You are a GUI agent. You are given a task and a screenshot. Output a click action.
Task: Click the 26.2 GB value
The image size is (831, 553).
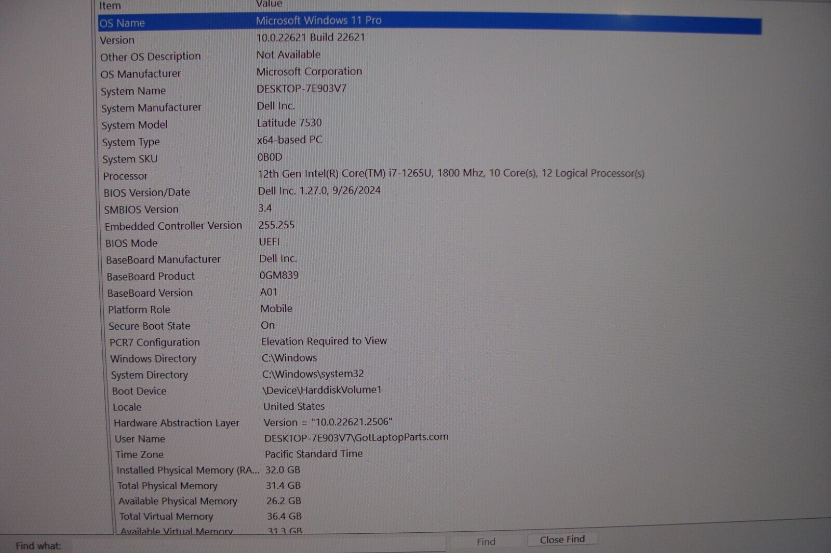click(x=284, y=501)
